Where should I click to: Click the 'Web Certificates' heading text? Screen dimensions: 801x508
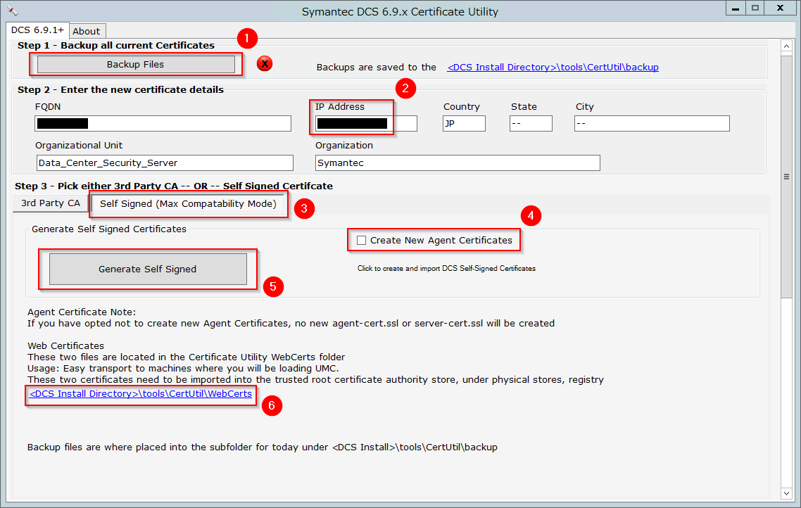[x=66, y=345]
